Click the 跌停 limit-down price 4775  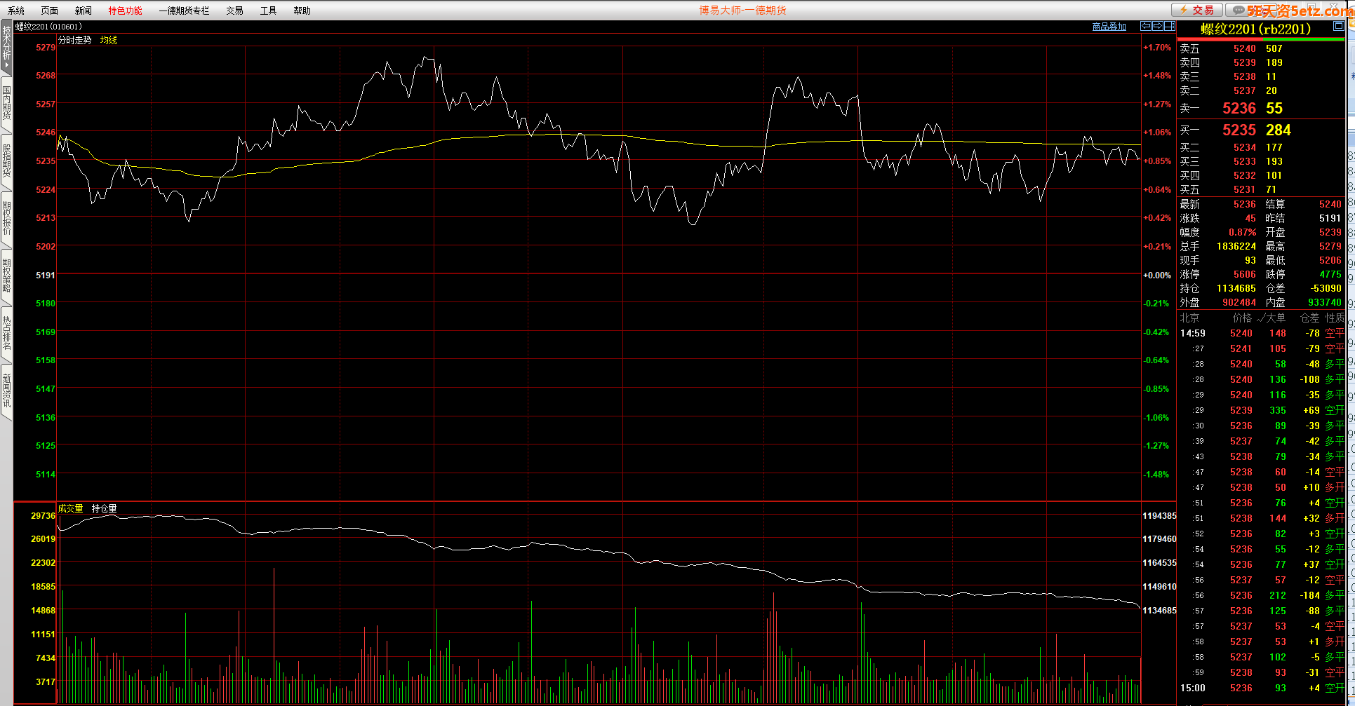1330,274
